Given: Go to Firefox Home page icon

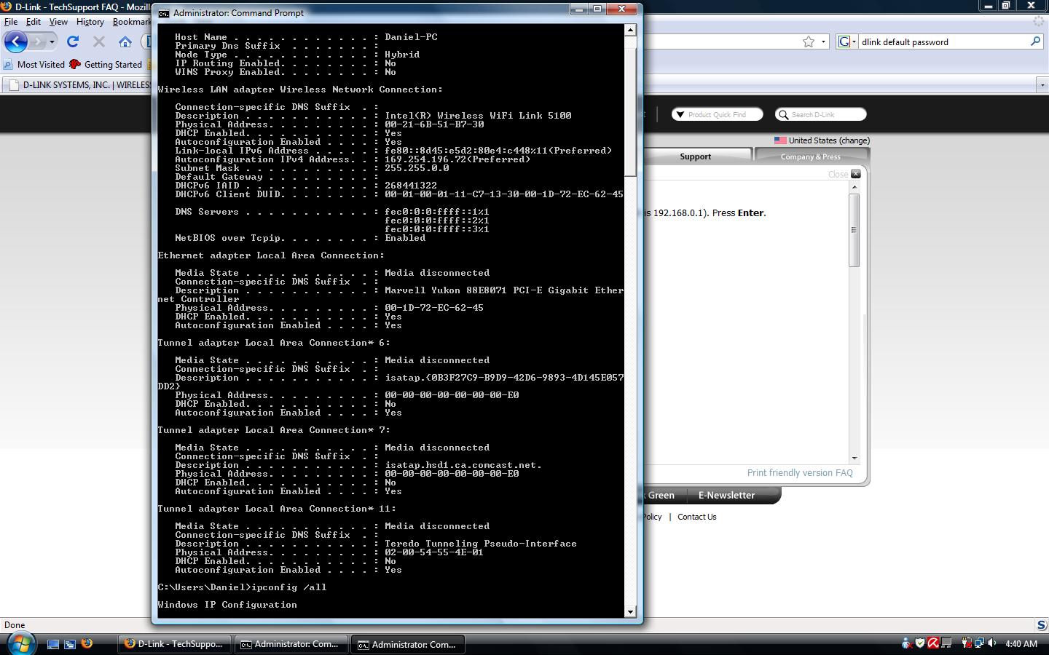Looking at the screenshot, I should [125, 41].
